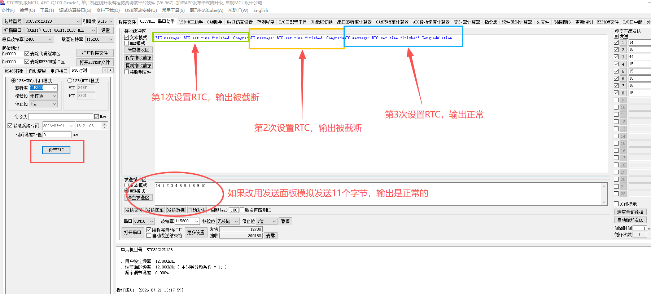Select the USB-CDC/串口模式 radio button
The width and height of the screenshot is (651, 294).
coord(13,81)
